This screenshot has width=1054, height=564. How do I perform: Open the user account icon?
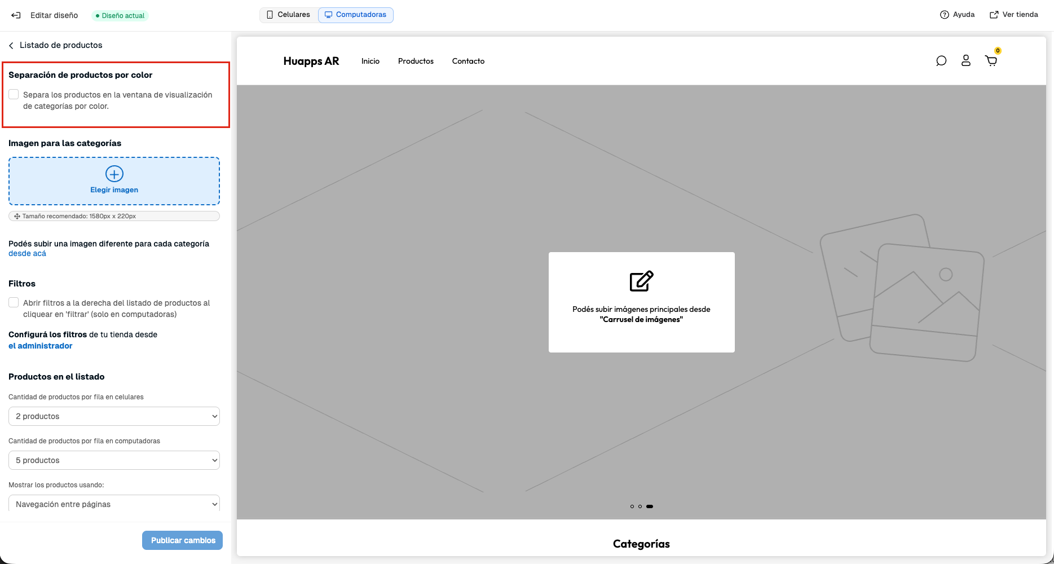[x=966, y=61]
